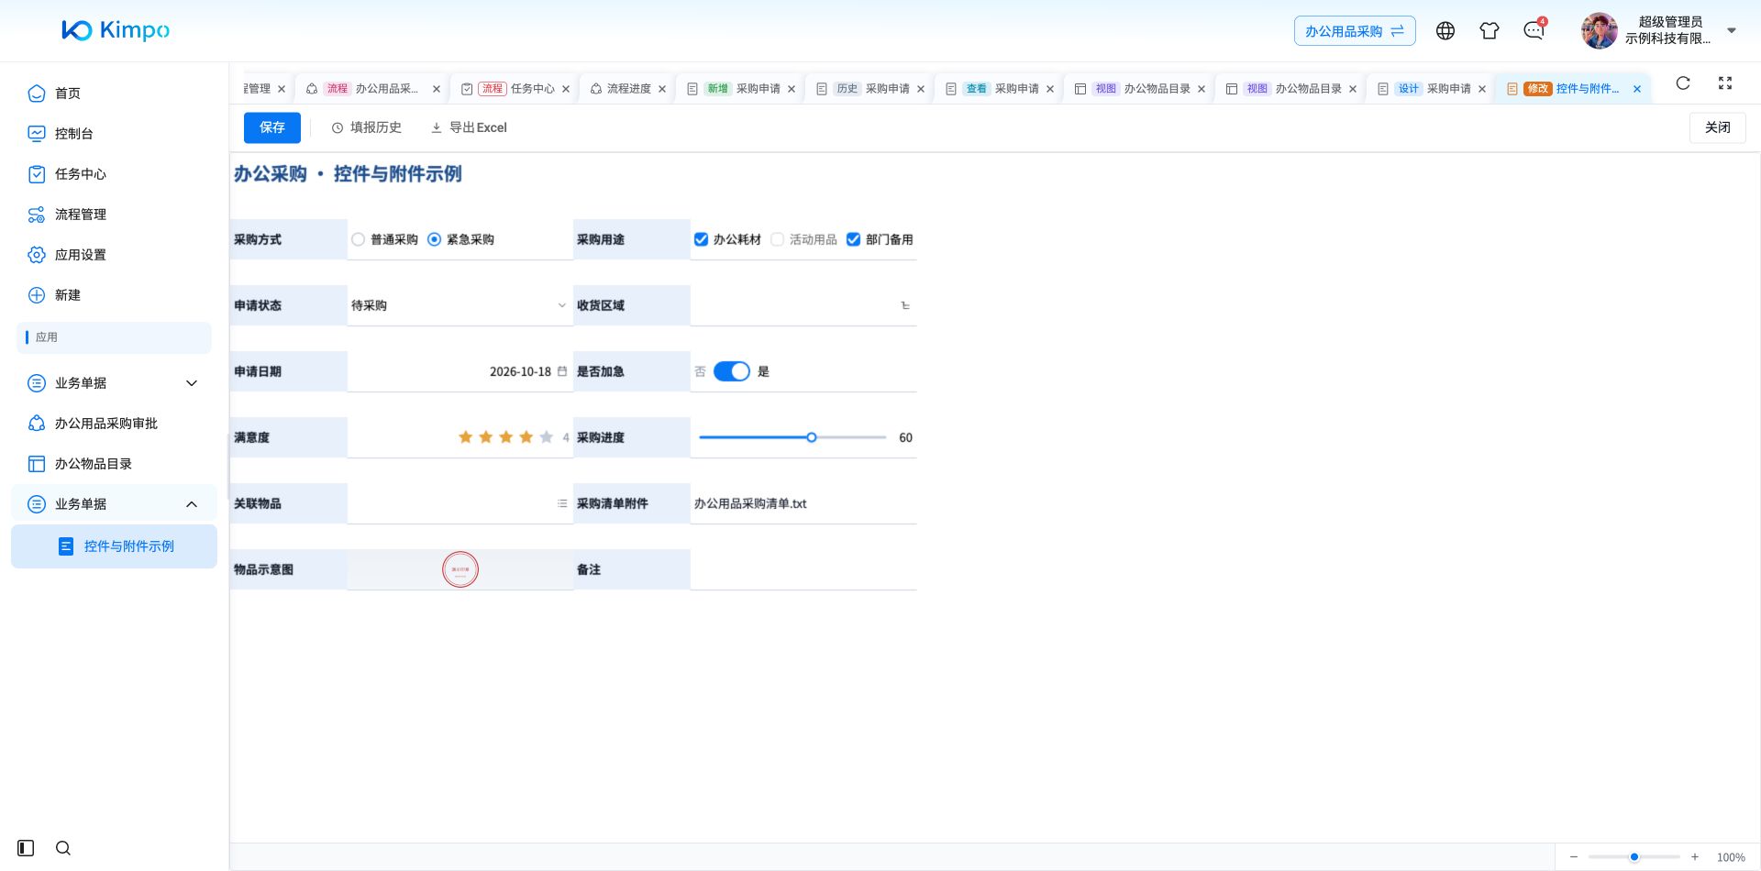Check the 活动用品 checkbox
1761x871 pixels.
[x=778, y=239]
